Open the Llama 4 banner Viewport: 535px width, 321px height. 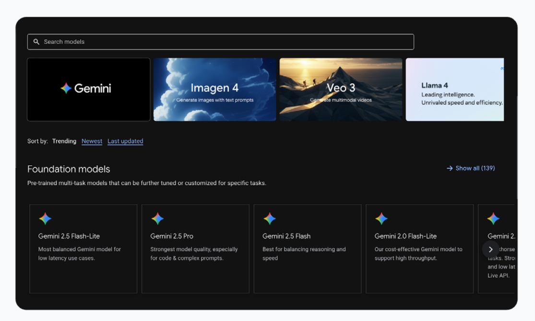(x=455, y=89)
